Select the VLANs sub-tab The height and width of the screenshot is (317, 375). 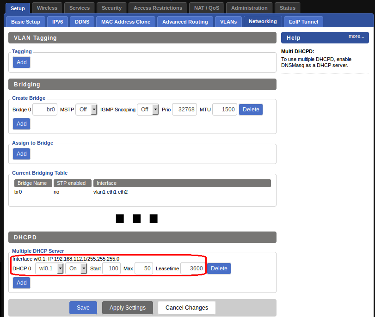[228, 22]
